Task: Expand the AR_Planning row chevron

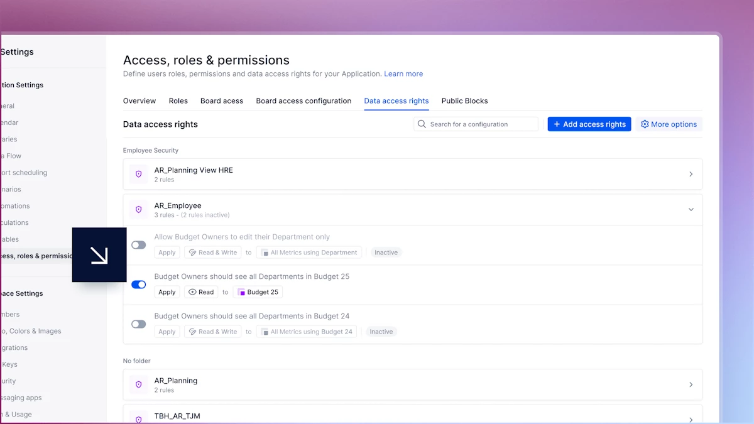Action: click(x=691, y=384)
